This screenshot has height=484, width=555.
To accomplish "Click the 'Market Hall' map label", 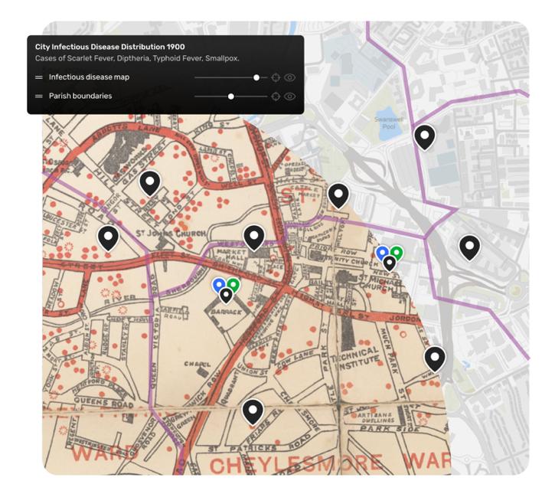I will click(x=231, y=254).
